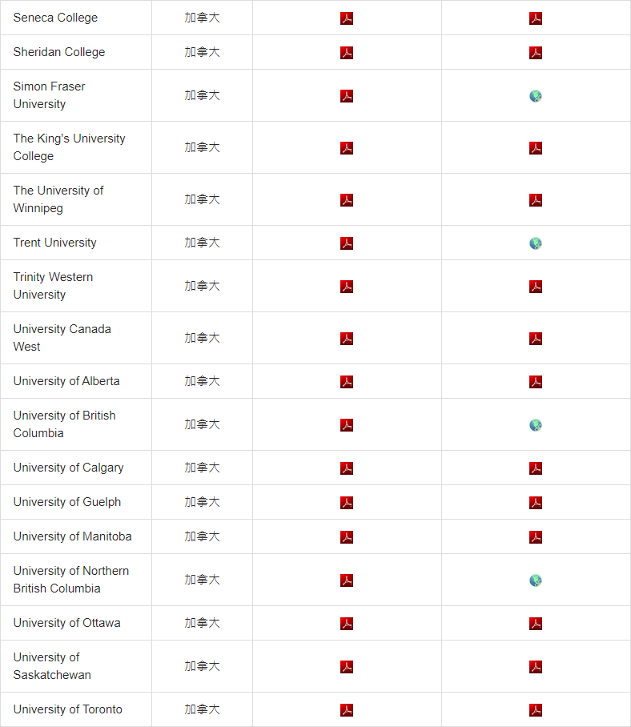Click Trent University globe website icon
The height and width of the screenshot is (727, 631).
coord(536,243)
